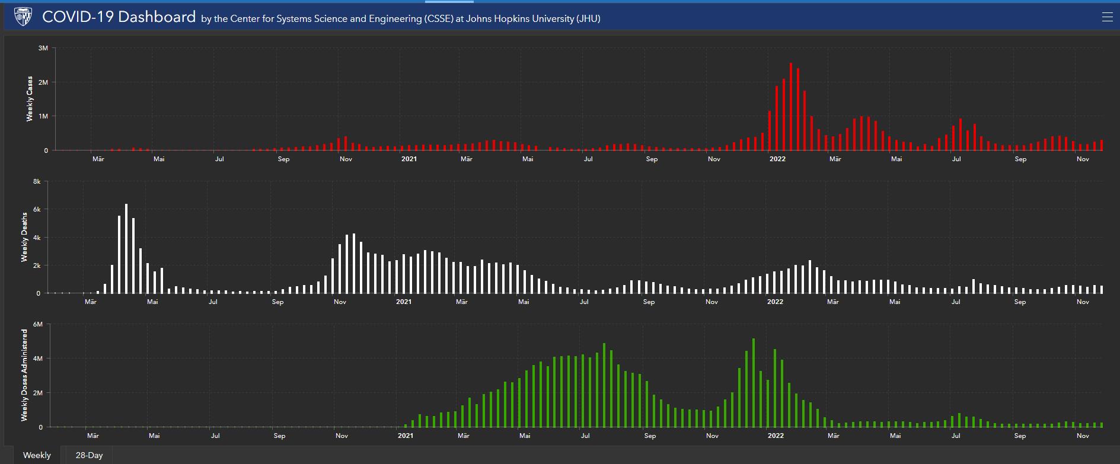Click the Weekly Deaths y-axis title
1120x464 pixels.
point(24,237)
